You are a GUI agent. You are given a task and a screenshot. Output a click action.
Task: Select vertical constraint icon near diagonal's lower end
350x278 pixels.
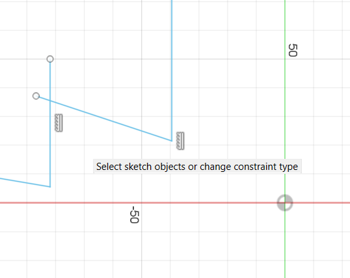pyautogui.click(x=180, y=141)
